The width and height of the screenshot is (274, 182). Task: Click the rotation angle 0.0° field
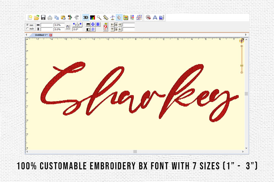pyautogui.click(x=77, y=29)
